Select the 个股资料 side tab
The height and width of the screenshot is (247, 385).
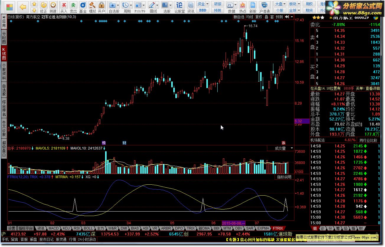[x=4, y=71]
